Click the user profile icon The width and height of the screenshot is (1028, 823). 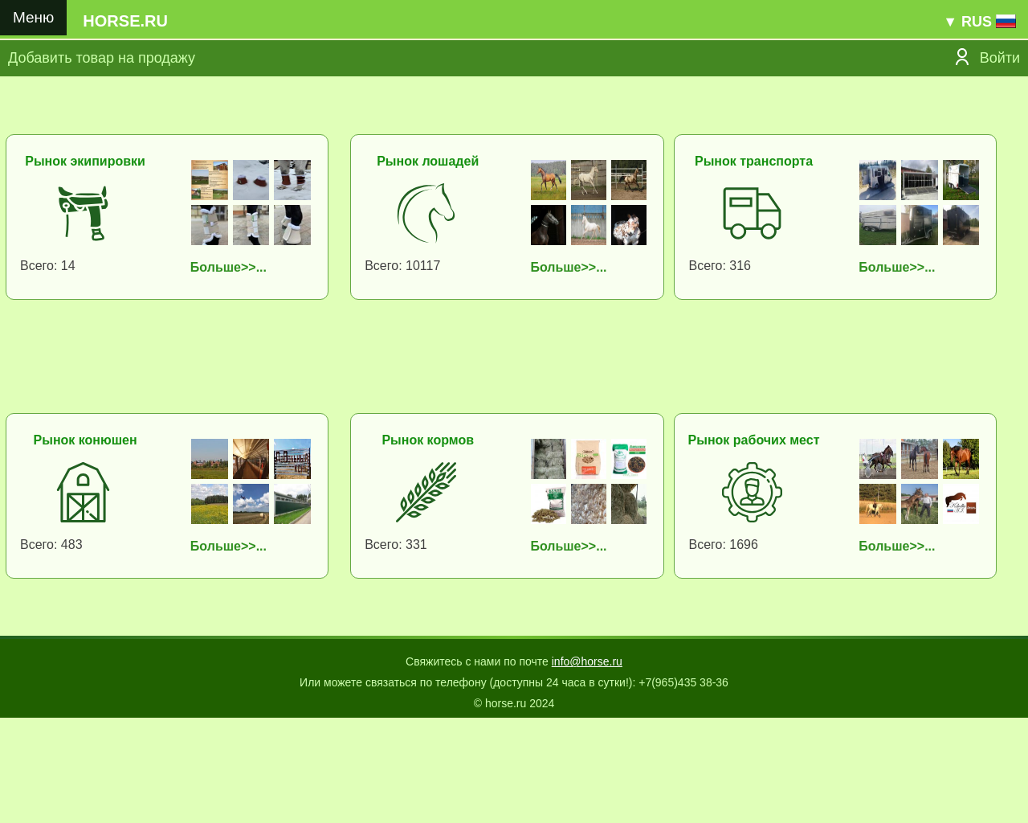tap(961, 57)
